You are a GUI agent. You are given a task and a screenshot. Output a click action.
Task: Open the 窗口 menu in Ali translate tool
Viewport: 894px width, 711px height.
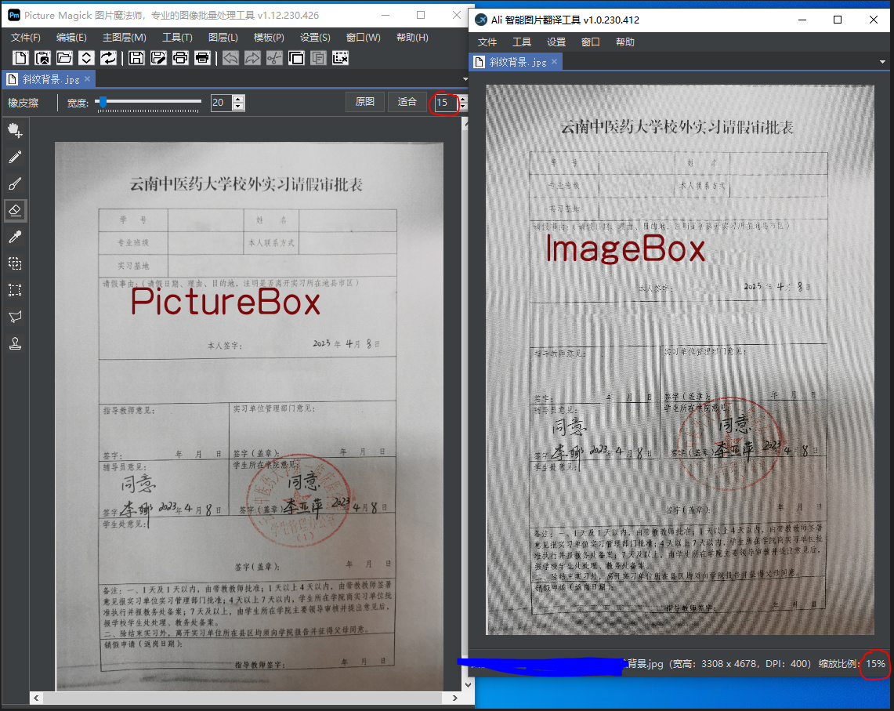click(591, 42)
